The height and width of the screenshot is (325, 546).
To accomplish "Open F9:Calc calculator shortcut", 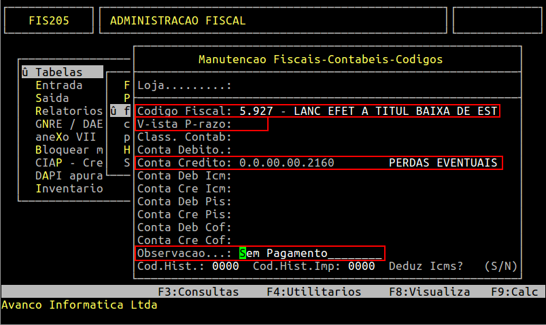I will (x=515, y=292).
